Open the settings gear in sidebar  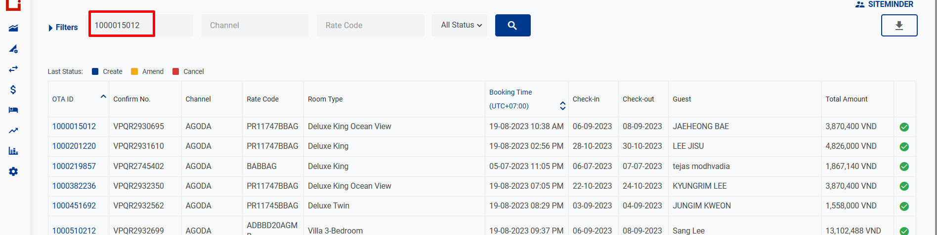tap(13, 171)
